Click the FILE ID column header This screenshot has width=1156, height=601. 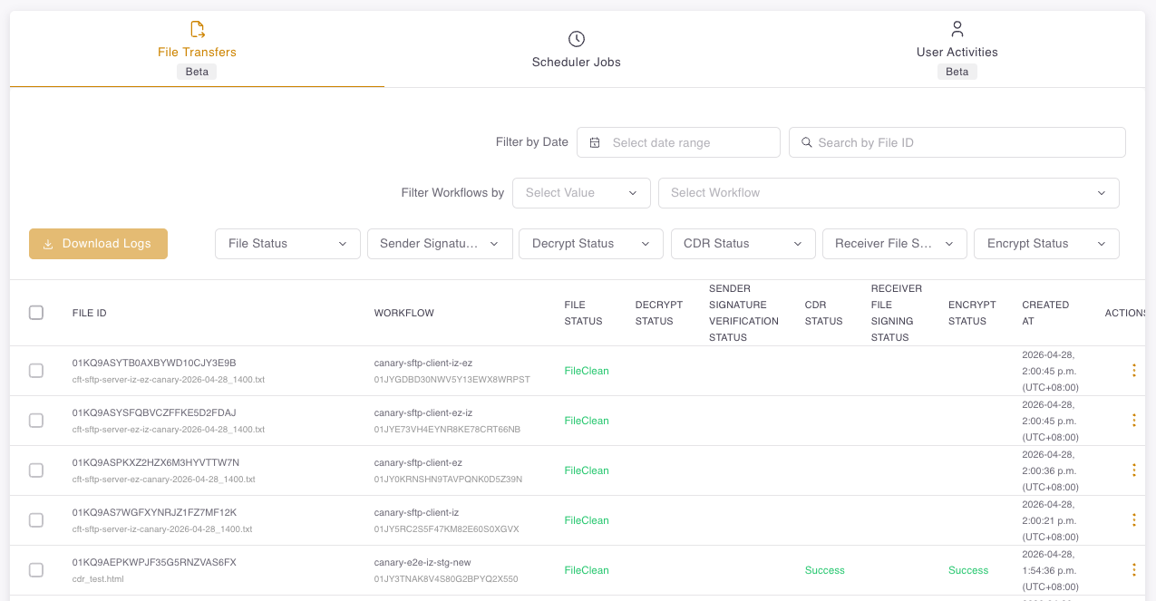click(x=90, y=313)
